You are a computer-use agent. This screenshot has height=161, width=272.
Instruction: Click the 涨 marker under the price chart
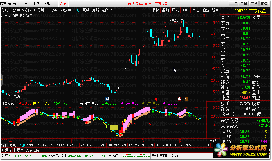pos(179,99)
